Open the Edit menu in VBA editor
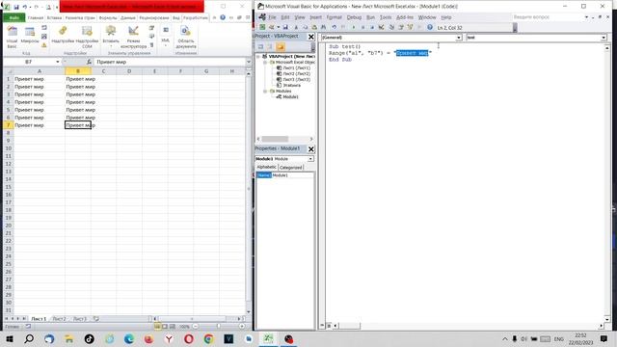Viewport: 617px width, 347px height. pyautogui.click(x=285, y=17)
